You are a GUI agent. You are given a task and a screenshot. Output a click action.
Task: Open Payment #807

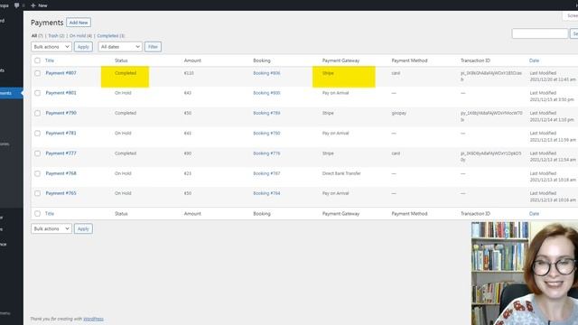point(61,73)
